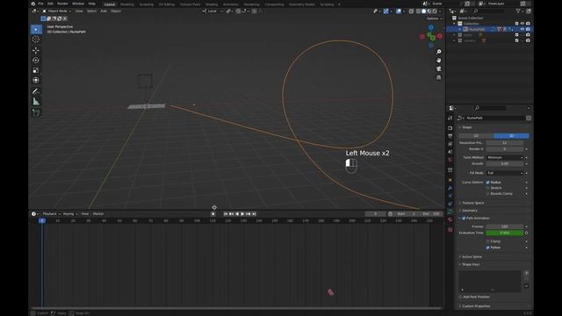Viewport: 562px width, 316px height.
Task: Open the Window menu
Action: [x=78, y=4]
